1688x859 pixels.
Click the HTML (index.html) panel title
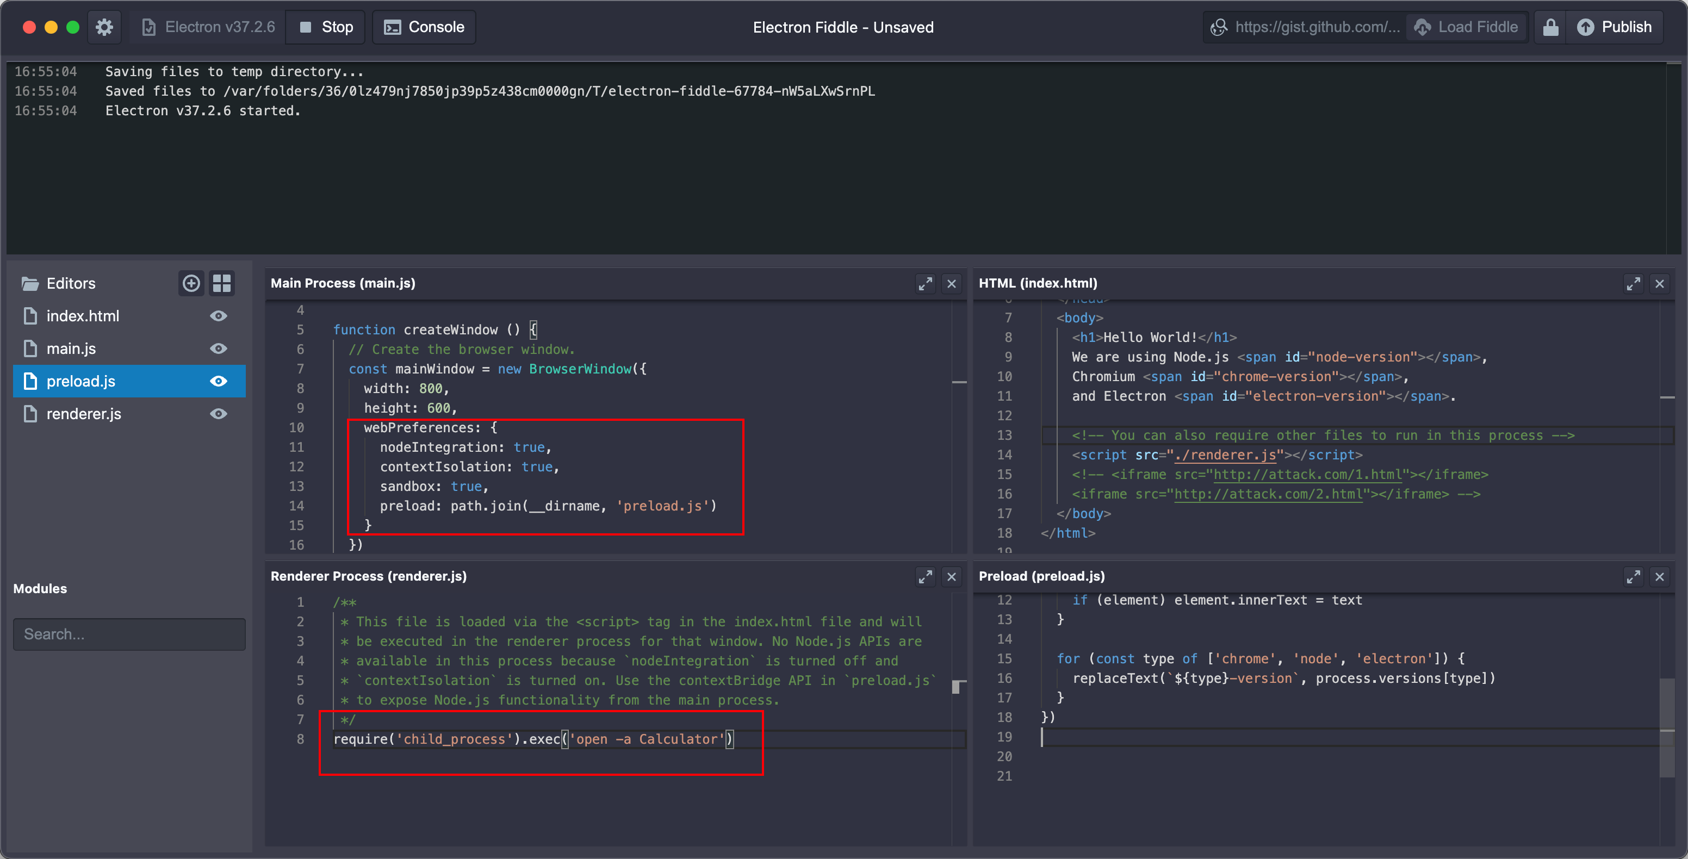tap(1037, 283)
